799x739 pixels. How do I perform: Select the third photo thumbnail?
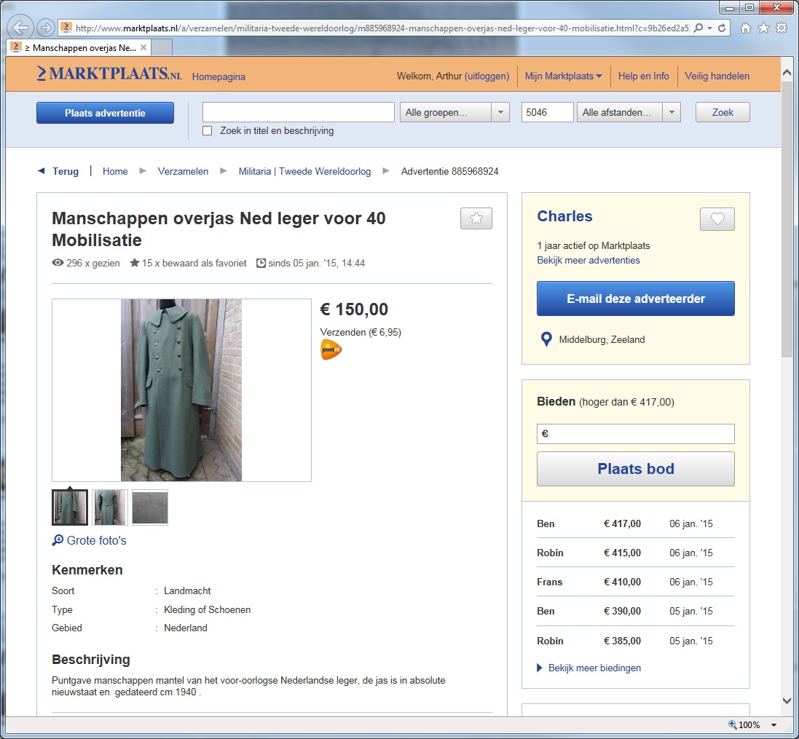click(149, 507)
